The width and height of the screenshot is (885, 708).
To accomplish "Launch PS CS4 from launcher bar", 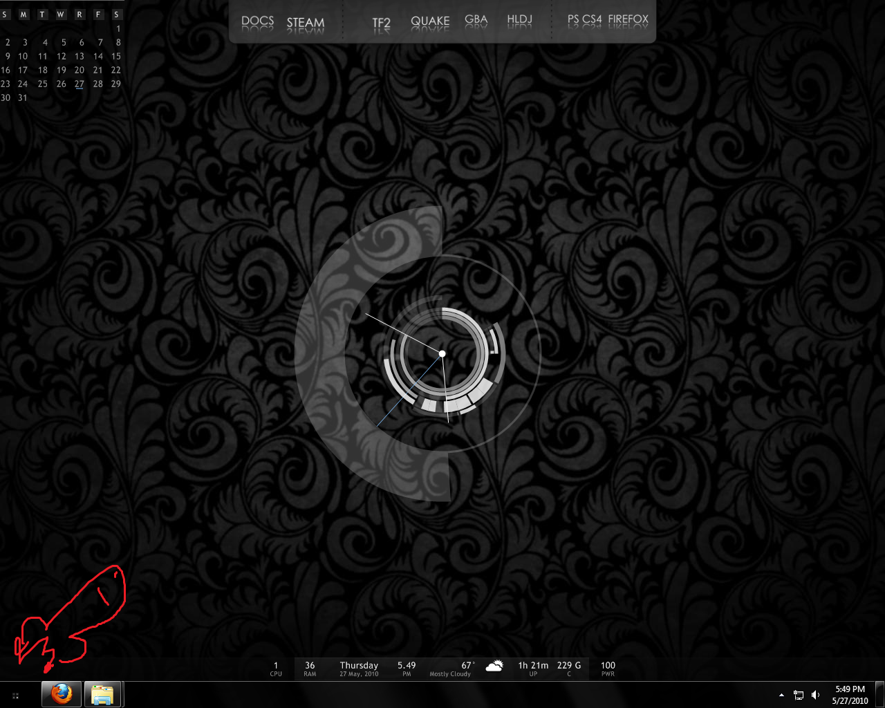I will tap(585, 19).
